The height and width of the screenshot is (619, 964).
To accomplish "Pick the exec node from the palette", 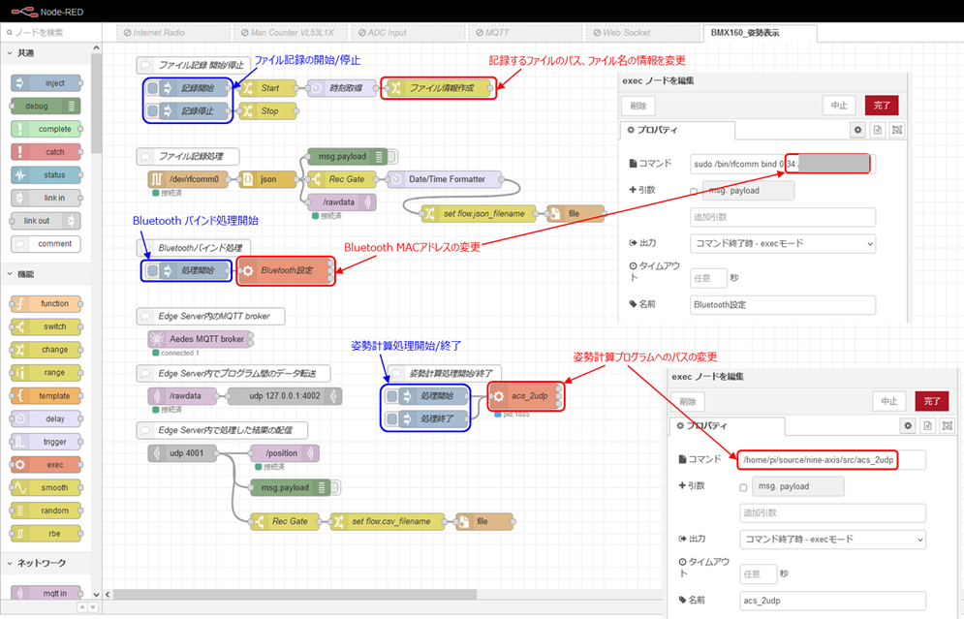I will click(46, 465).
